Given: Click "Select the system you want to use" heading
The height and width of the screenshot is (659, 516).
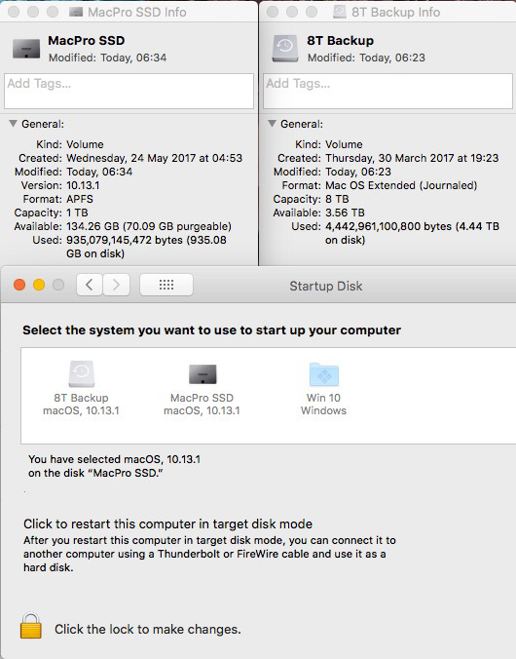Looking at the screenshot, I should (x=211, y=329).
